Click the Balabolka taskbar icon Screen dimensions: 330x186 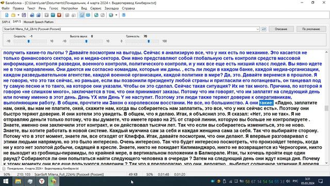click(54, 181)
